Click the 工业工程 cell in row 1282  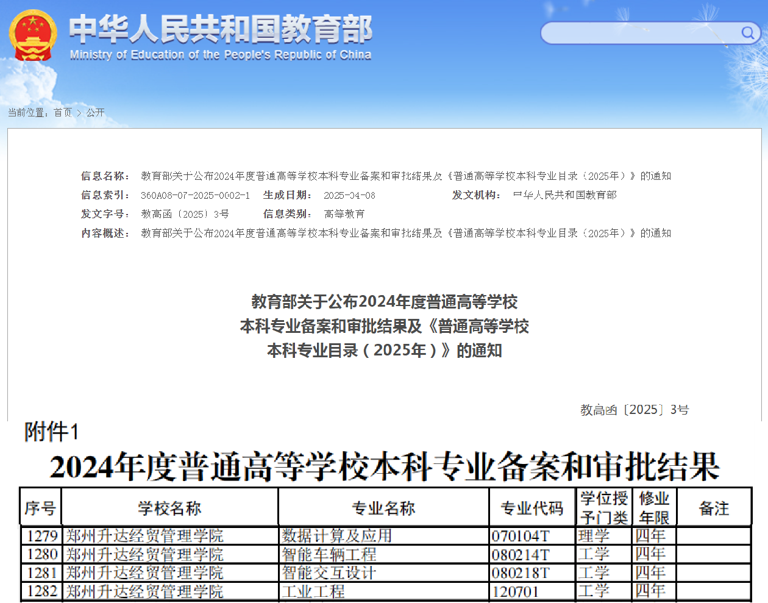[x=313, y=591]
